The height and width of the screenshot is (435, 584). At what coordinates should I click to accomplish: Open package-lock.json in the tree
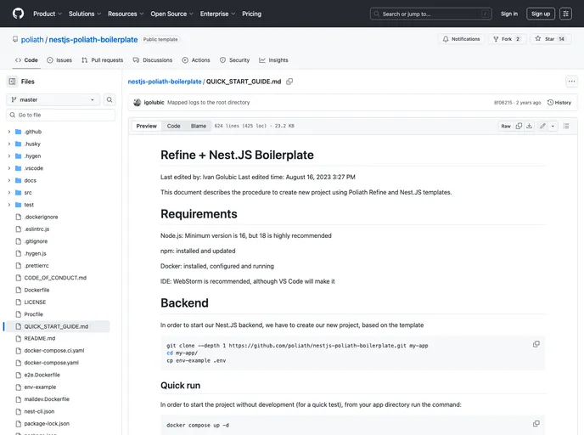[x=47, y=424]
